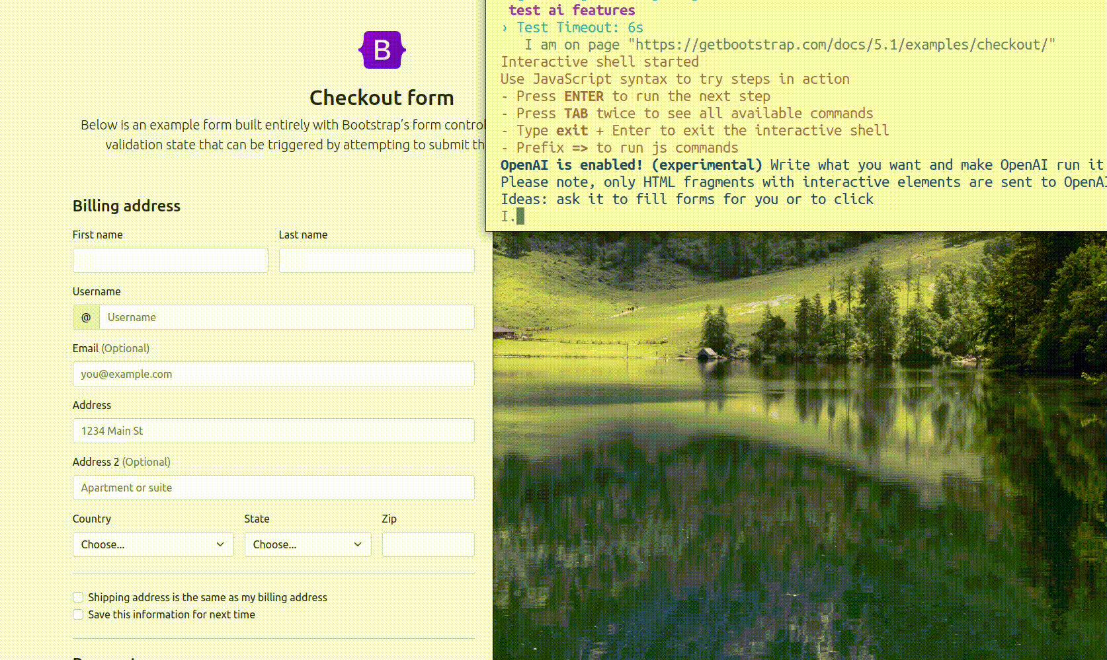Click the getbootstrap.com checkout URL in terminal
This screenshot has height=660, width=1107.
pyautogui.click(x=841, y=45)
